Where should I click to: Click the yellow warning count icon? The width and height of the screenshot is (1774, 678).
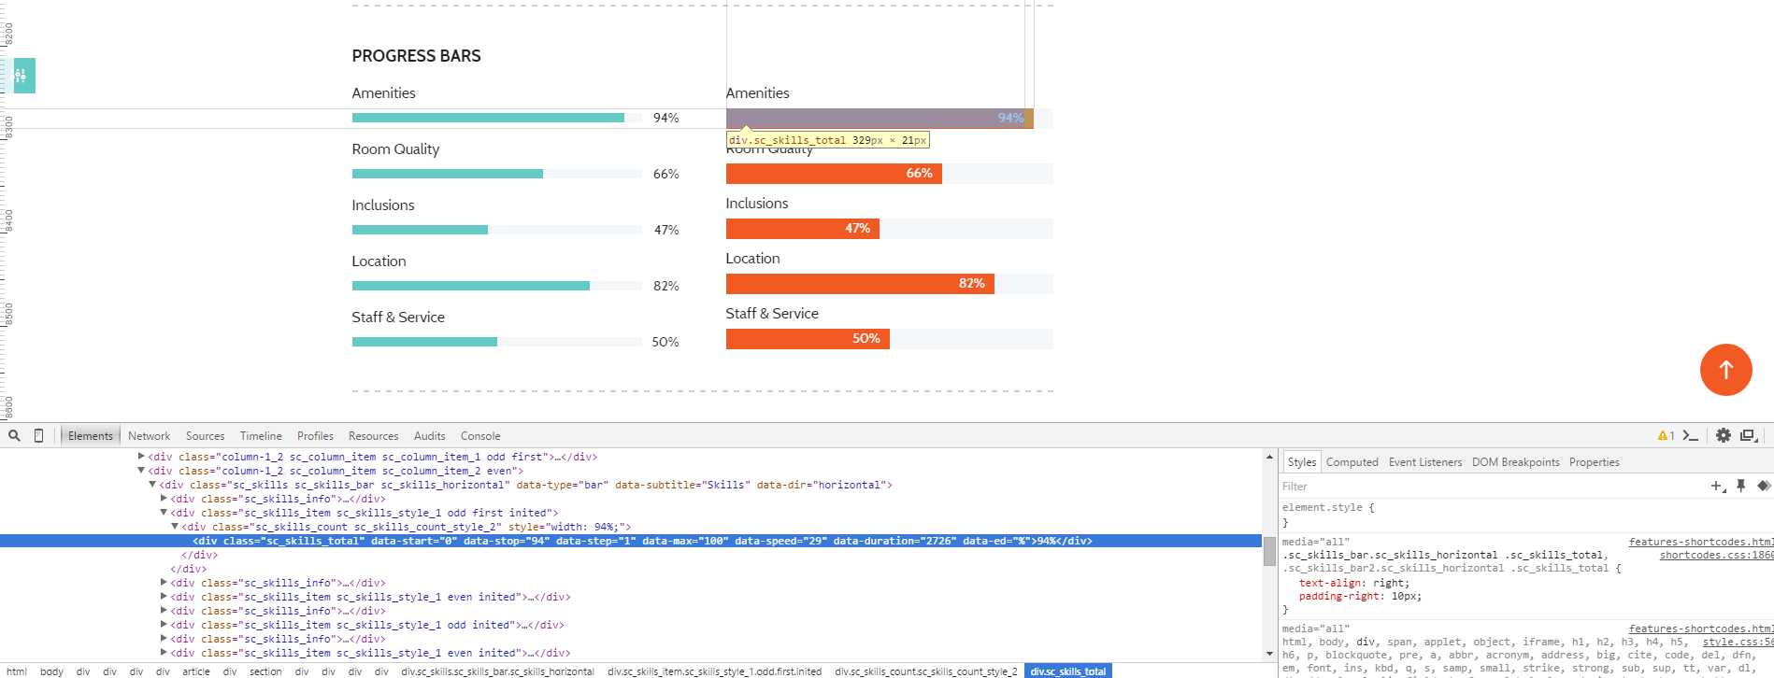coord(1666,435)
